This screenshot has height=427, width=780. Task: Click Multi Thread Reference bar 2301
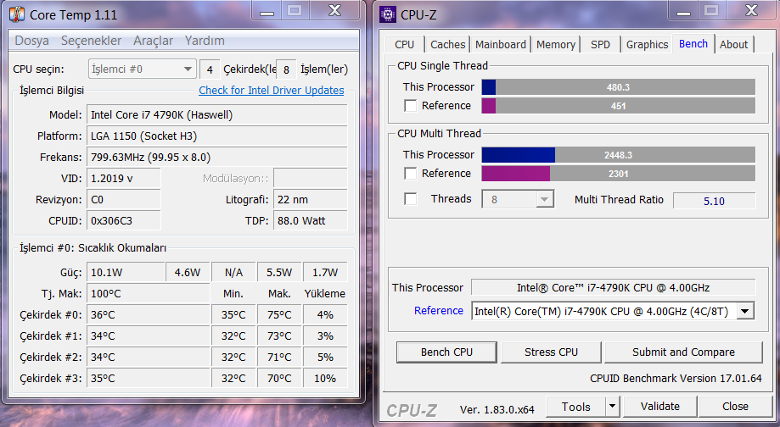(619, 174)
